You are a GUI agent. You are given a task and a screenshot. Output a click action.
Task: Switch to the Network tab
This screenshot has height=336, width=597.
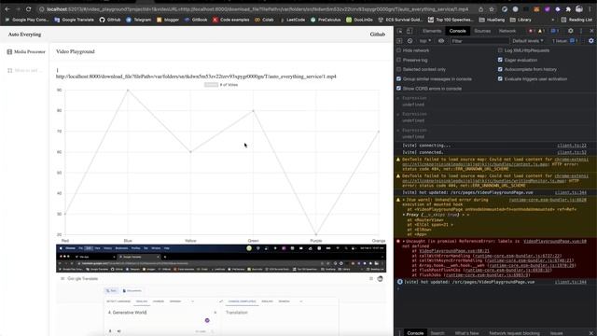coord(507,31)
